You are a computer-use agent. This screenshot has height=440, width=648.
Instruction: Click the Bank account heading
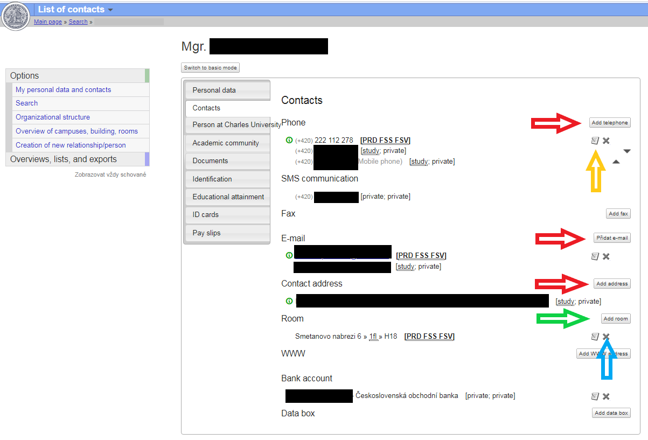[307, 379]
